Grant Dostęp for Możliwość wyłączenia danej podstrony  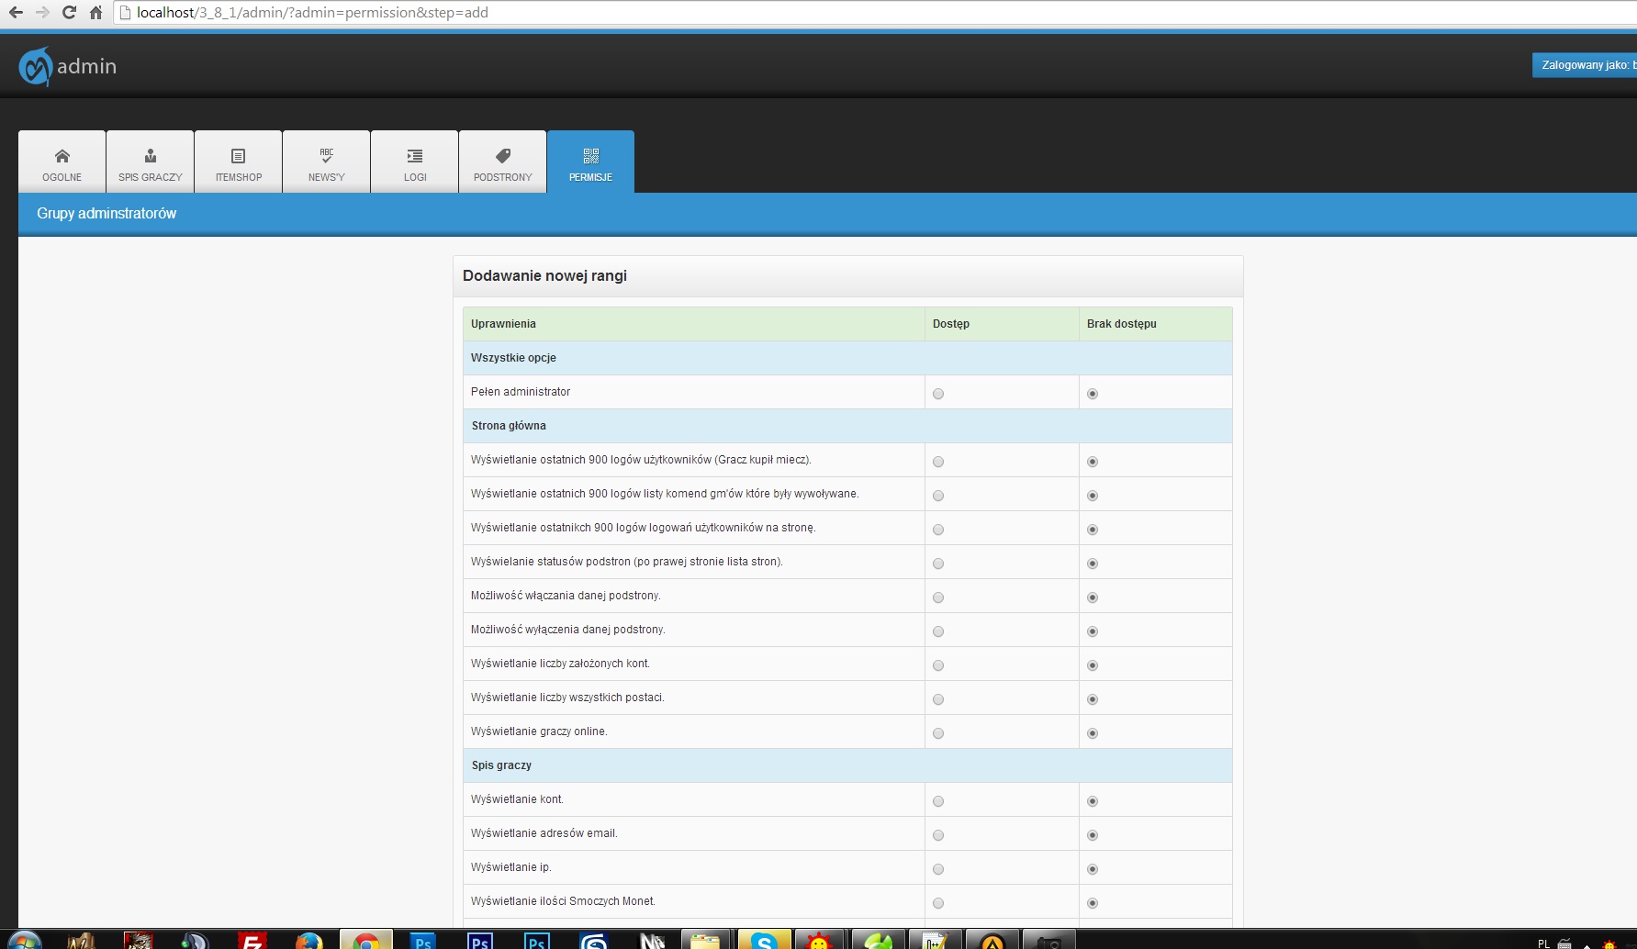[x=938, y=631]
